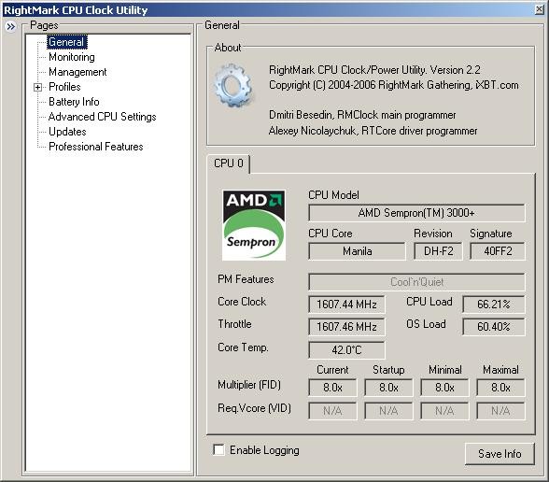This screenshot has height=482, width=549.
Task: Click the Current Req.Vcore N/A field
Action: click(332, 411)
